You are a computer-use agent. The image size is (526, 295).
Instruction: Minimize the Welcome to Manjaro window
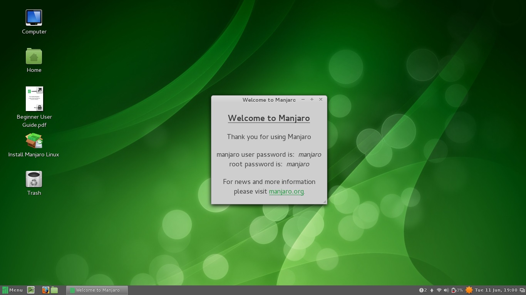(x=303, y=99)
